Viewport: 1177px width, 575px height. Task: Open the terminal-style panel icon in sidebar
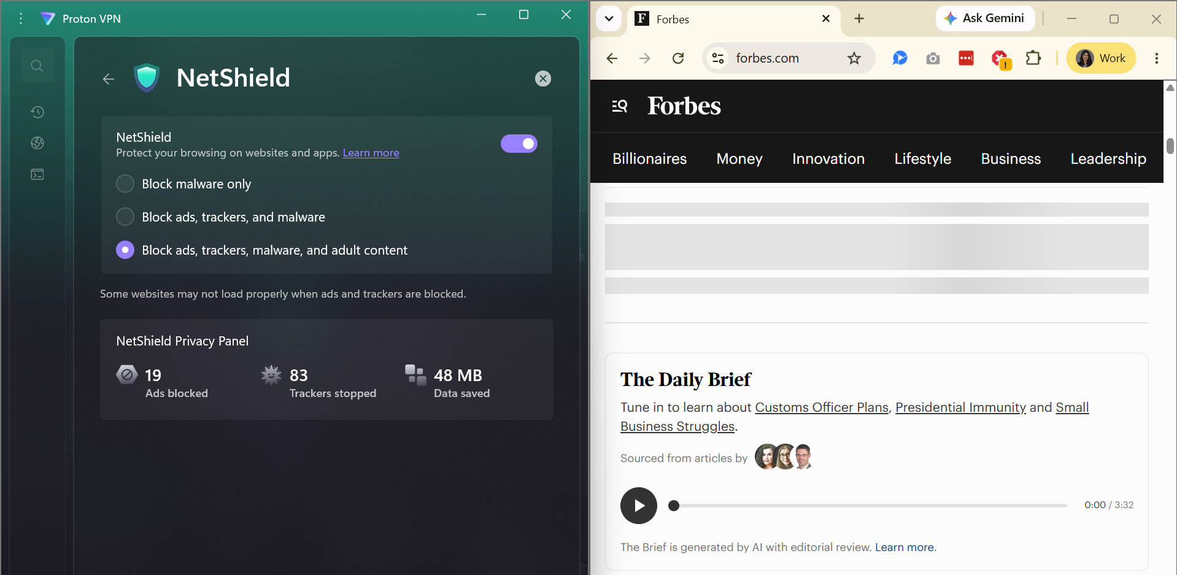pos(37,174)
